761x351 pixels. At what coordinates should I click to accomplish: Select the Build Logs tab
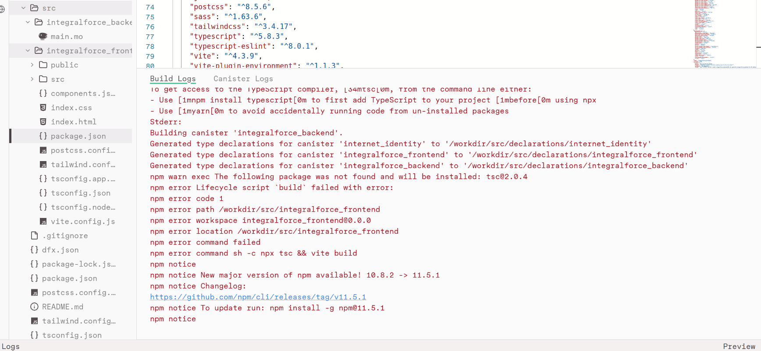pos(173,79)
